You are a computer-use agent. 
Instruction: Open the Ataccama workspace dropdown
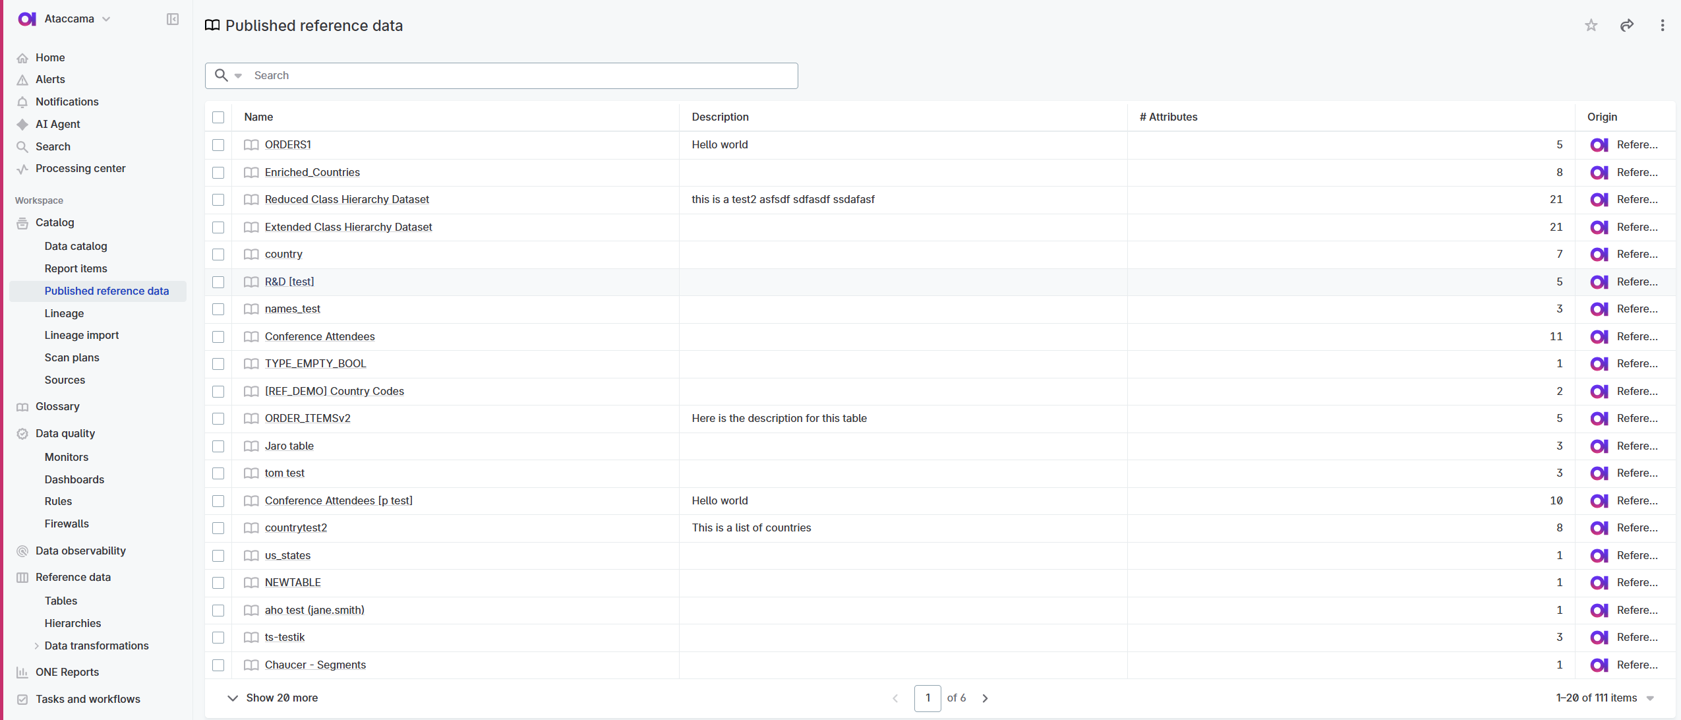point(106,18)
